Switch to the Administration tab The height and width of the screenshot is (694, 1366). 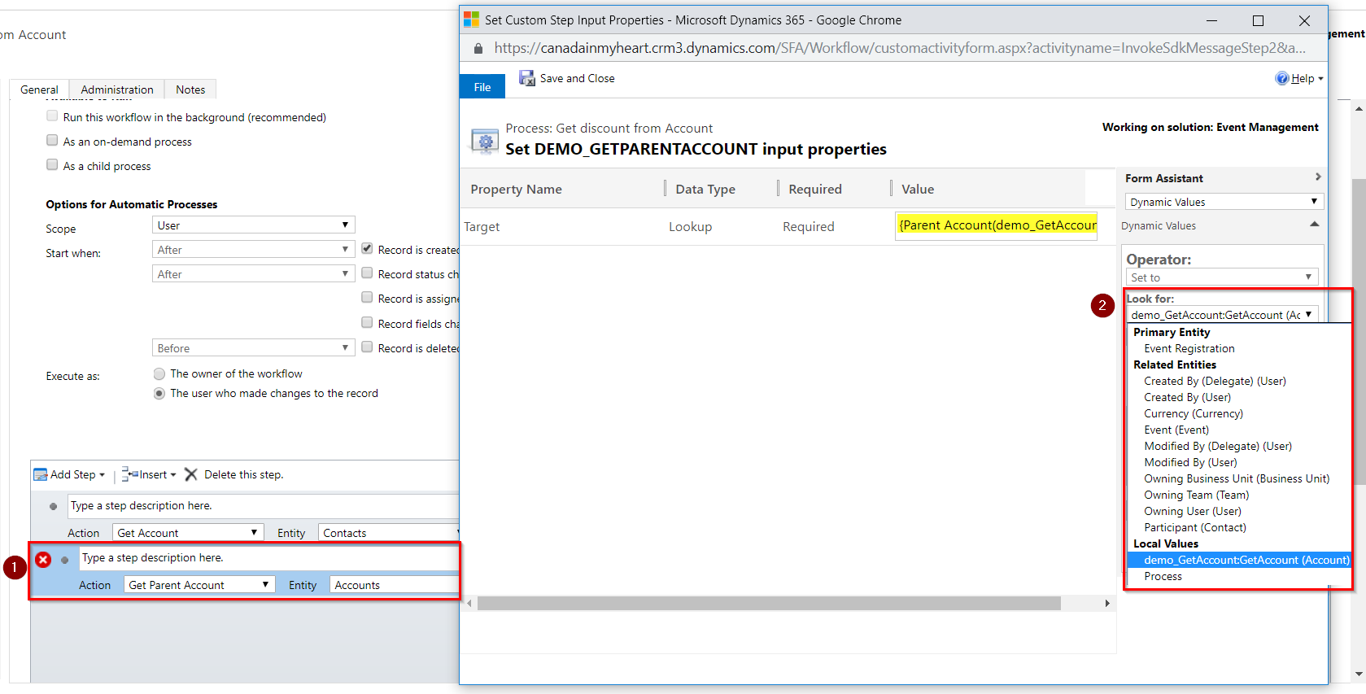click(116, 89)
